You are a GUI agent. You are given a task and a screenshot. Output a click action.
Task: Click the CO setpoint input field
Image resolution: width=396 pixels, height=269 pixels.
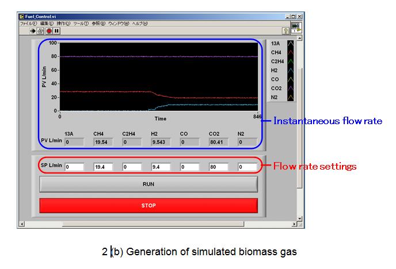(x=190, y=167)
